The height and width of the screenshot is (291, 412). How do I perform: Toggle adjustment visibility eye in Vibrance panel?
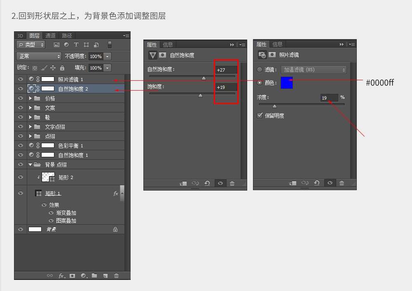click(x=220, y=183)
